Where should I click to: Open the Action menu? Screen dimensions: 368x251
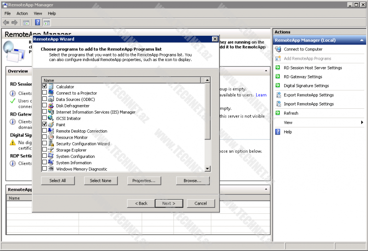pos(22,14)
